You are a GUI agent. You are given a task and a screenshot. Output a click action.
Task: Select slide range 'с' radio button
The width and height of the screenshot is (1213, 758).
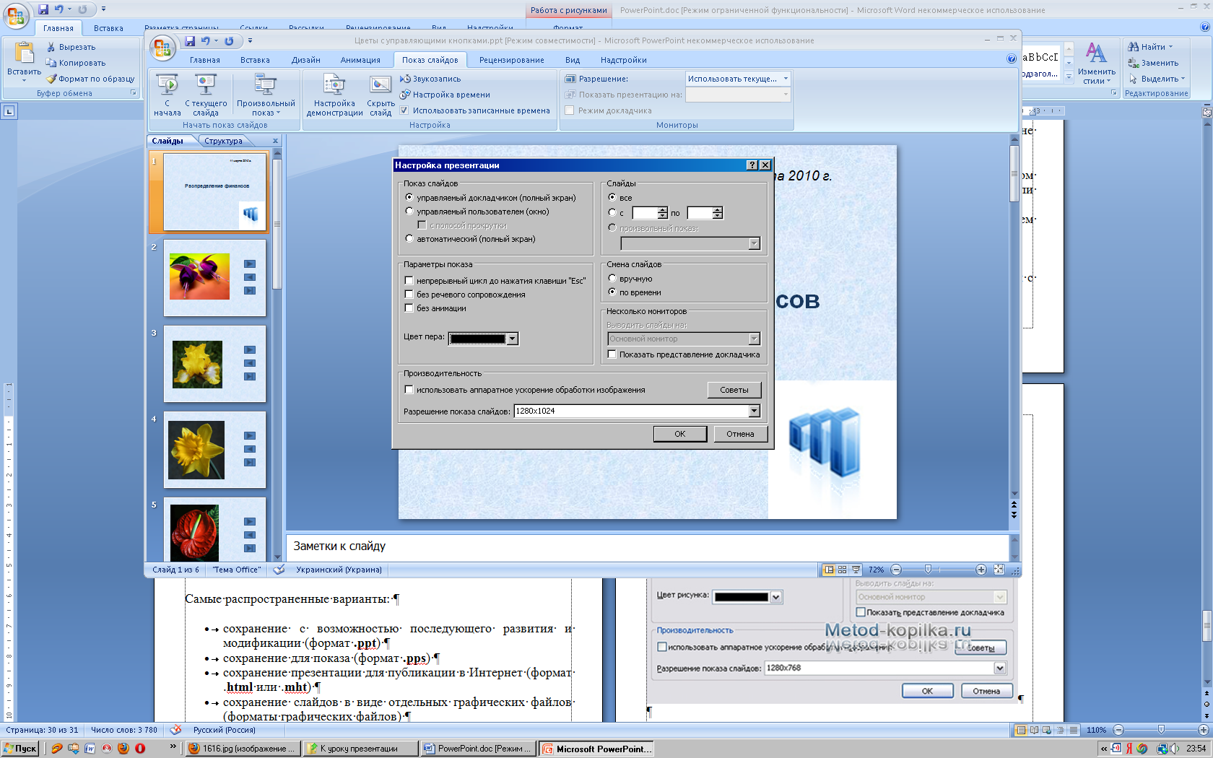(x=612, y=213)
